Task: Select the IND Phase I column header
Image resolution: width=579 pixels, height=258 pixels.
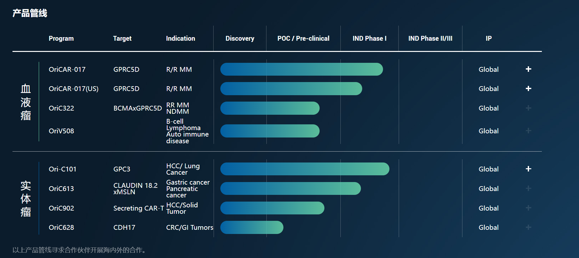Action: click(x=370, y=38)
